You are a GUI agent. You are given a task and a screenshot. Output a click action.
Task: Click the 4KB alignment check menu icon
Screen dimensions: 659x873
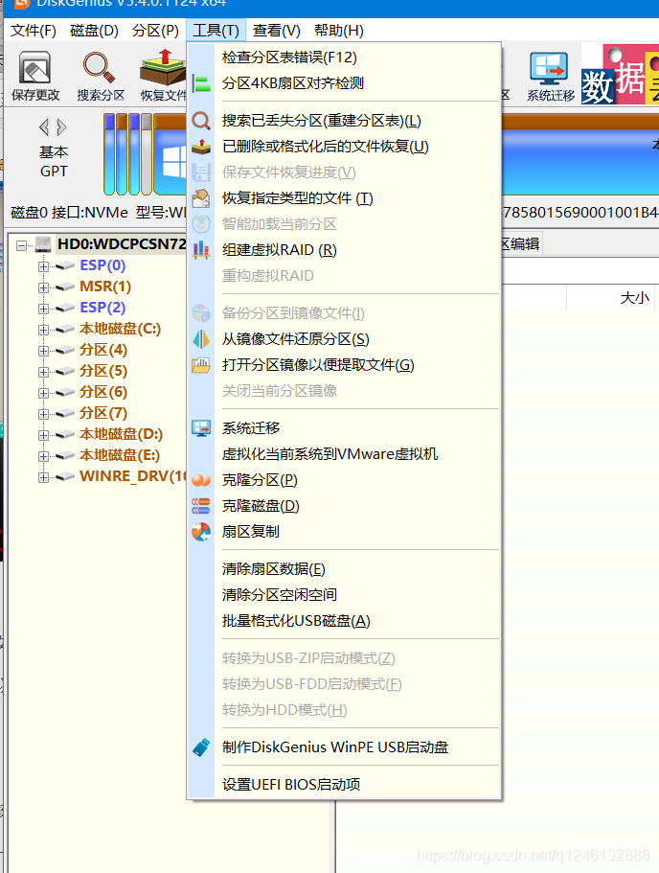(x=201, y=83)
